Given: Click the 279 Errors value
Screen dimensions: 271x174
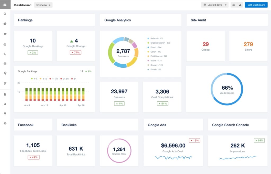Looking at the screenshot, I should click(248, 44).
